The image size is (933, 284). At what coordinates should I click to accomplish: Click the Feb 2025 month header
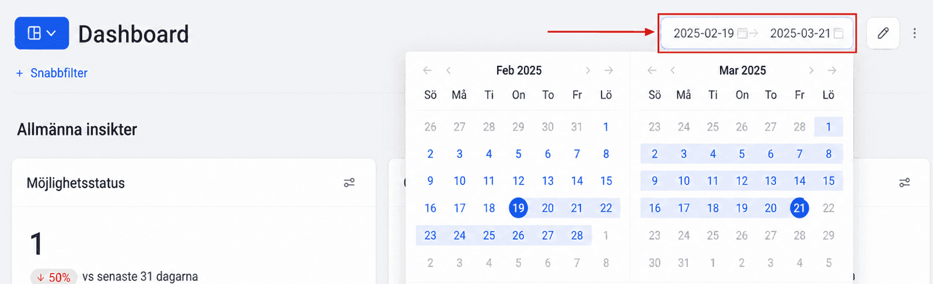(519, 70)
